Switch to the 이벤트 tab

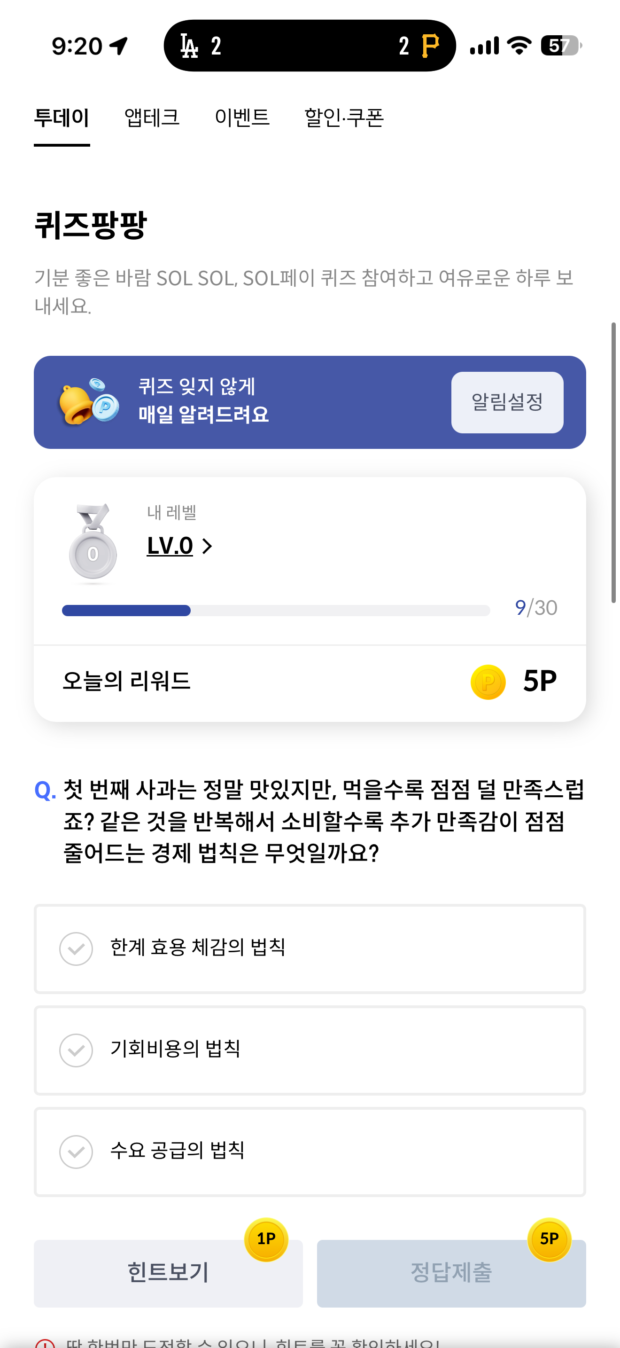[242, 117]
